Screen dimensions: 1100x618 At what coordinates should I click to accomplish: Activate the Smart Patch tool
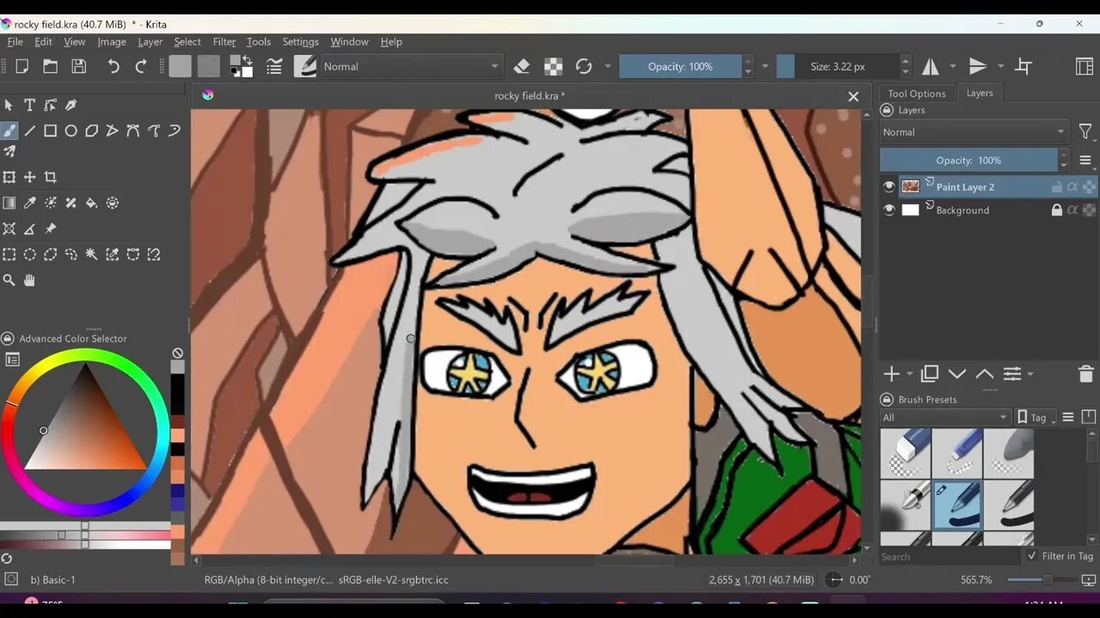(71, 203)
